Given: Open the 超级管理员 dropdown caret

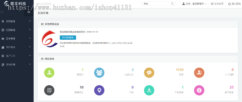Looking at the screenshot, I should pos(206,4).
